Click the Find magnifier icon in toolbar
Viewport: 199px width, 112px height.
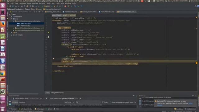pos(30,6)
